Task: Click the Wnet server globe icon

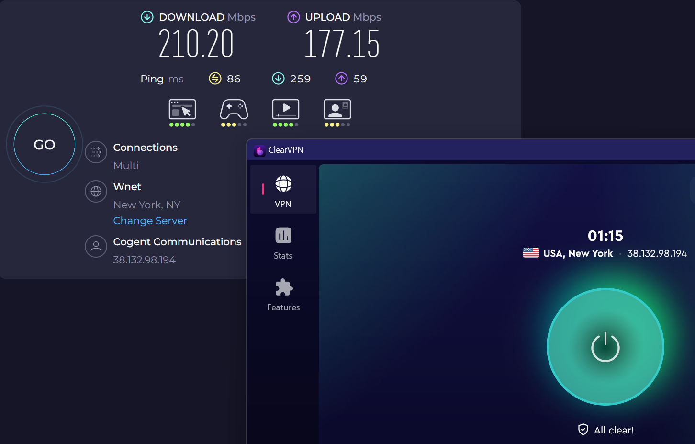Action: [x=96, y=192]
